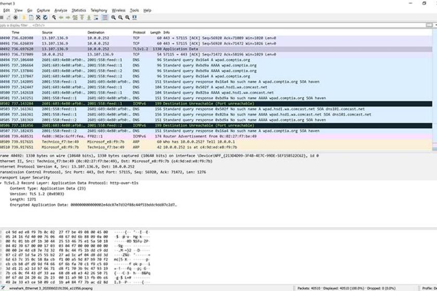Open the Tools menu
The image size is (437, 291).
point(134,10)
